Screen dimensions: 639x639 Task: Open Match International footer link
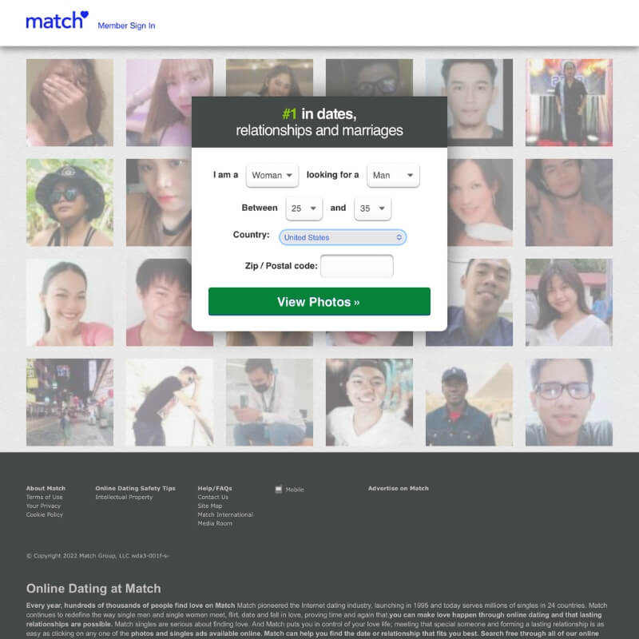pyautogui.click(x=225, y=514)
